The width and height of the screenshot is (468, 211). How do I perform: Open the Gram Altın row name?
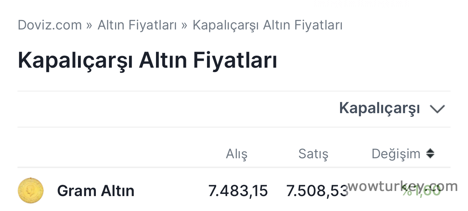click(x=95, y=191)
